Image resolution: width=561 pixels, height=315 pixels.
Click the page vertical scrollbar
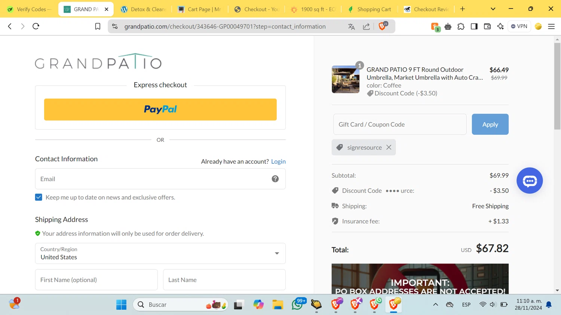pos(557,86)
